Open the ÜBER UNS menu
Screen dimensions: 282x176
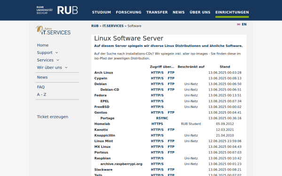pyautogui.click(x=200, y=12)
